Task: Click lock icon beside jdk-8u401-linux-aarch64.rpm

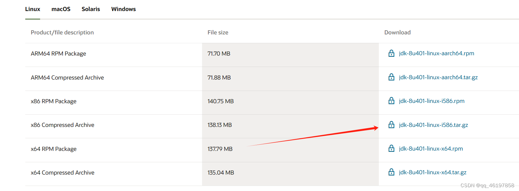Action: 391,53
